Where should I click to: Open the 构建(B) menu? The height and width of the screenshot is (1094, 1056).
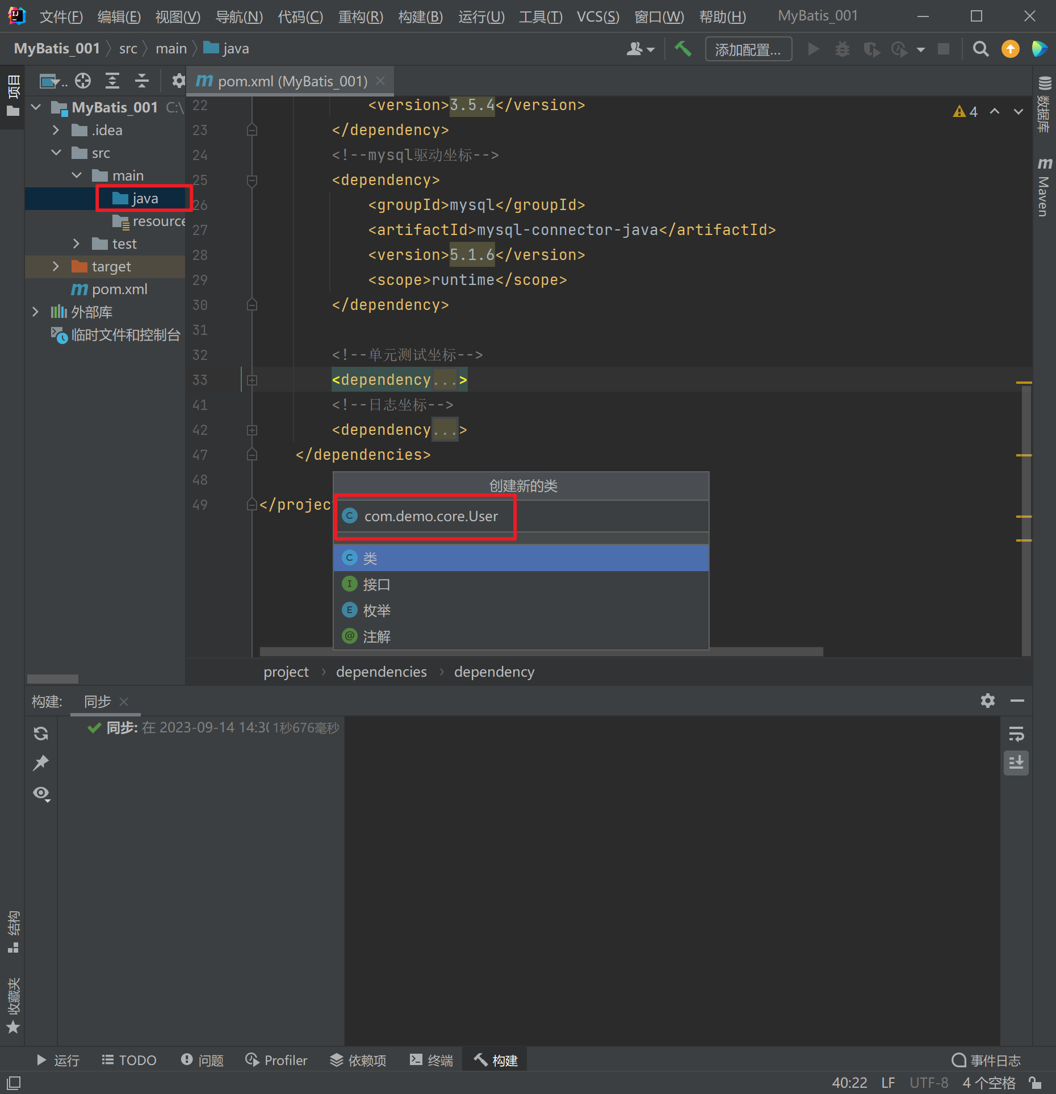(420, 16)
